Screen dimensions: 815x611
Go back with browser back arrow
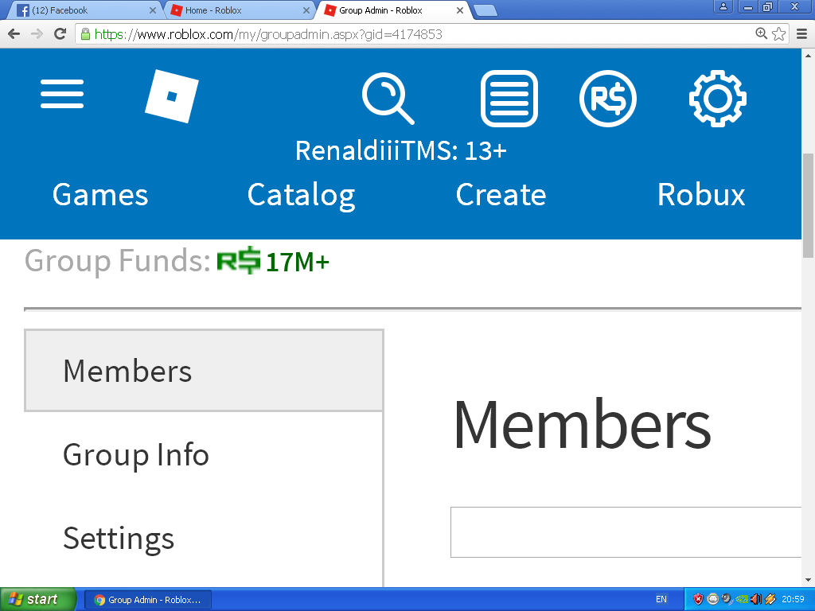point(14,34)
